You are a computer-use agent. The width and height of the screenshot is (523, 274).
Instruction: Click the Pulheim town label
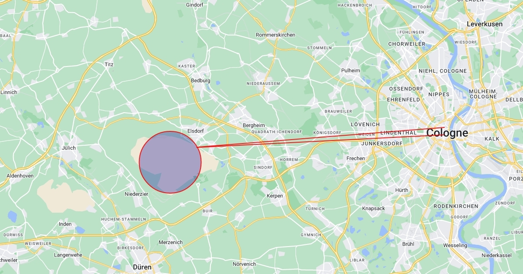351,70
